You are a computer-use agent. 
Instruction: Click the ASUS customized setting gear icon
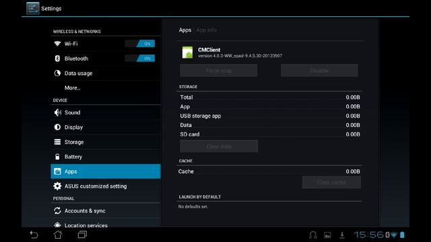tap(57, 186)
